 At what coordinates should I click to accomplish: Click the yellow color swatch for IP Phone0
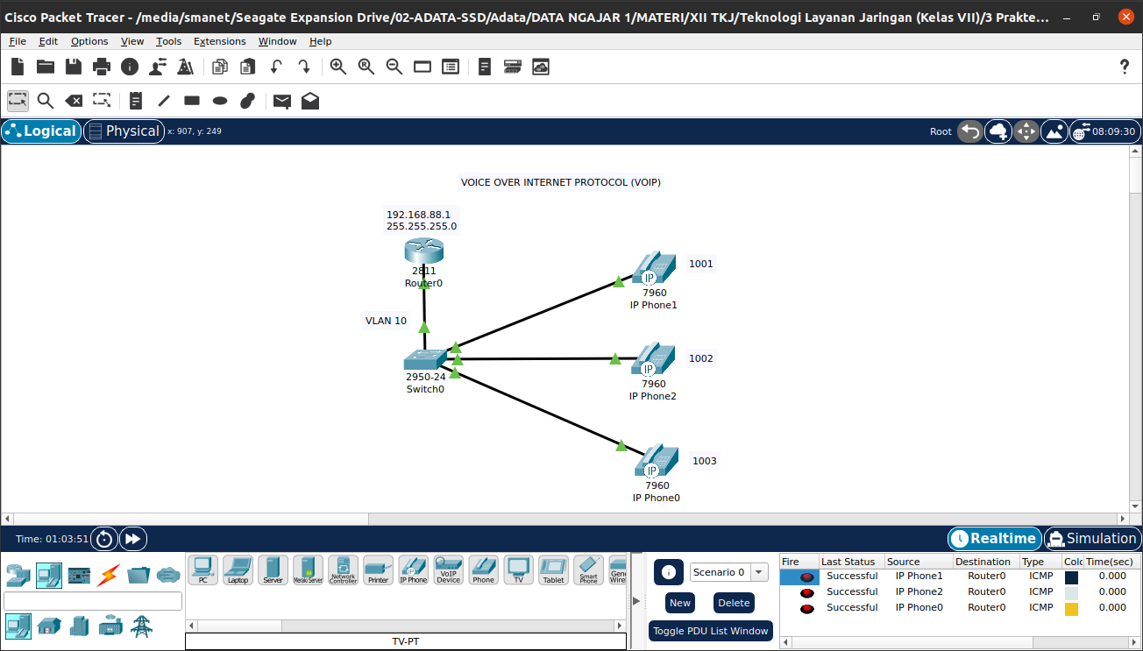1071,608
